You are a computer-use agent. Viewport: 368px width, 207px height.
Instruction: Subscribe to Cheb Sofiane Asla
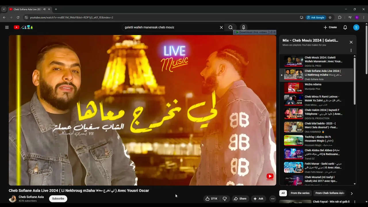58,199
